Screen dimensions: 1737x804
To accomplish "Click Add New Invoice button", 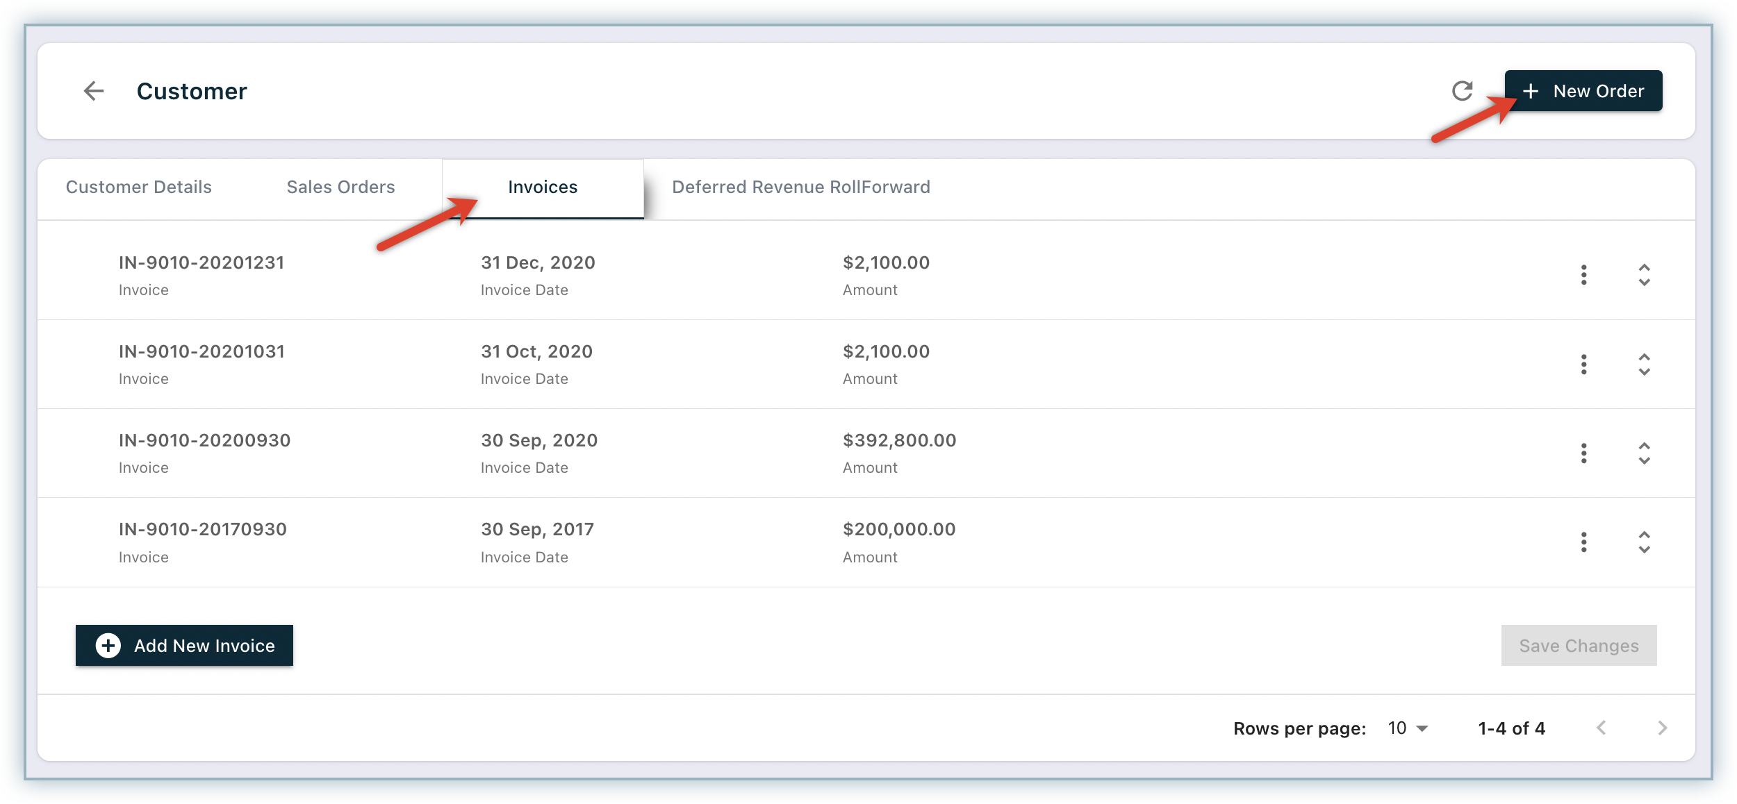I will tap(184, 646).
